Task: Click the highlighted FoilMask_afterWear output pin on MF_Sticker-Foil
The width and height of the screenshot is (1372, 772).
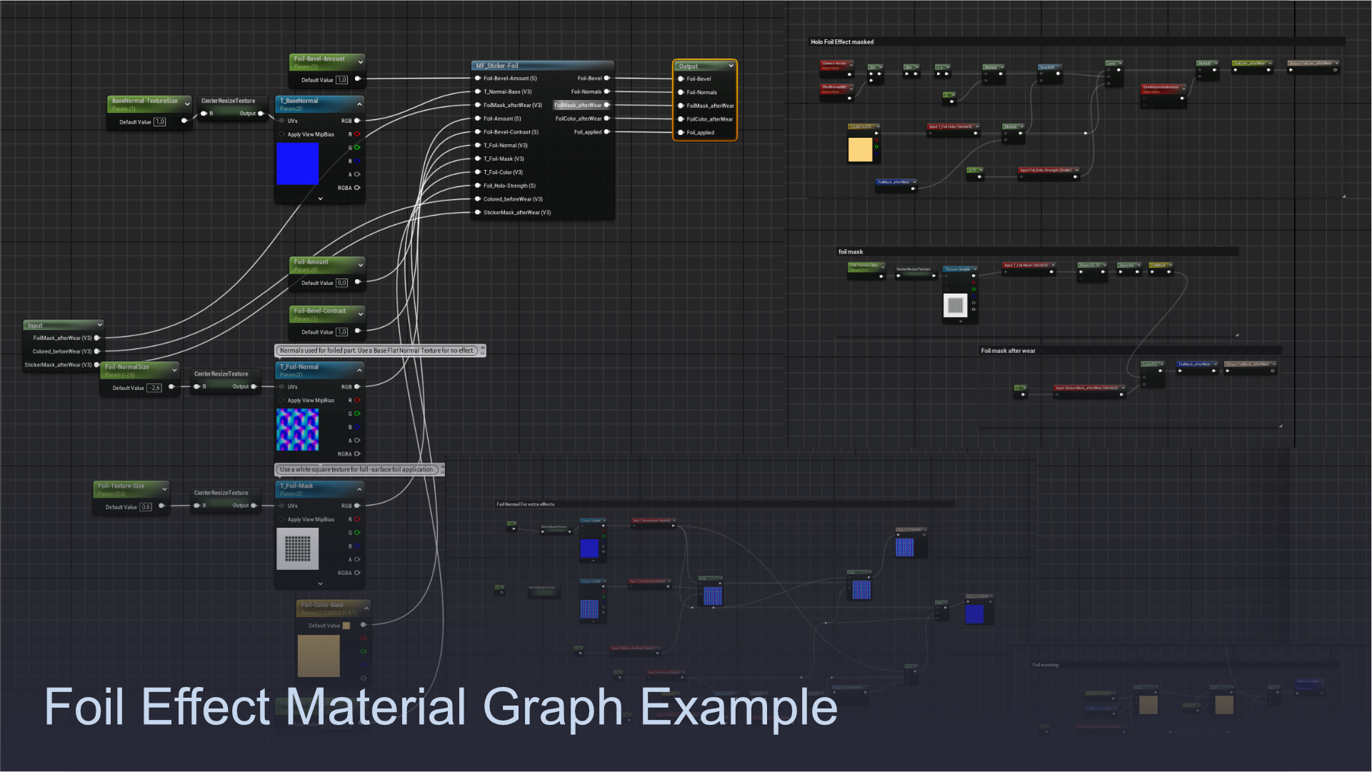Action: (x=606, y=105)
